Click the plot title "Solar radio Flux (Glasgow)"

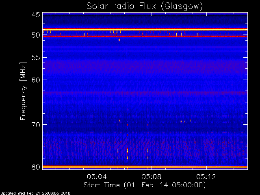tap(145, 6)
